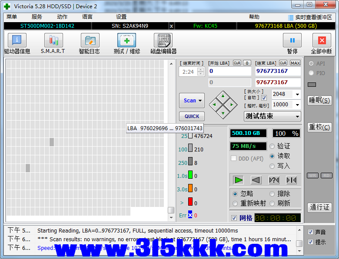Image resolution: width=339 pixels, height=259 pixels.
Task: Click the end time spinner down arrow
Action: click(201, 74)
